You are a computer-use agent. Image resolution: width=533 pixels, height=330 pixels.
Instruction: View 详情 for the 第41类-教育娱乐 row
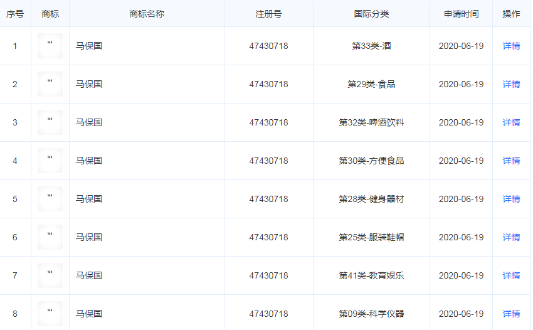coord(511,275)
